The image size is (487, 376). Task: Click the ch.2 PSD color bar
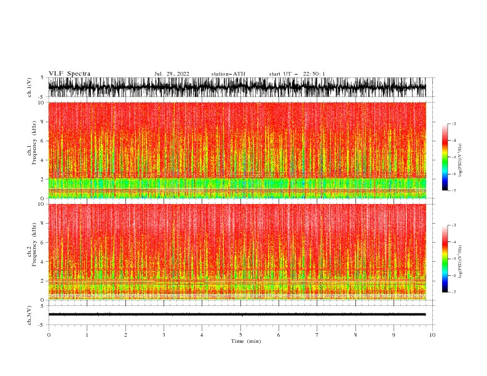coord(445,259)
